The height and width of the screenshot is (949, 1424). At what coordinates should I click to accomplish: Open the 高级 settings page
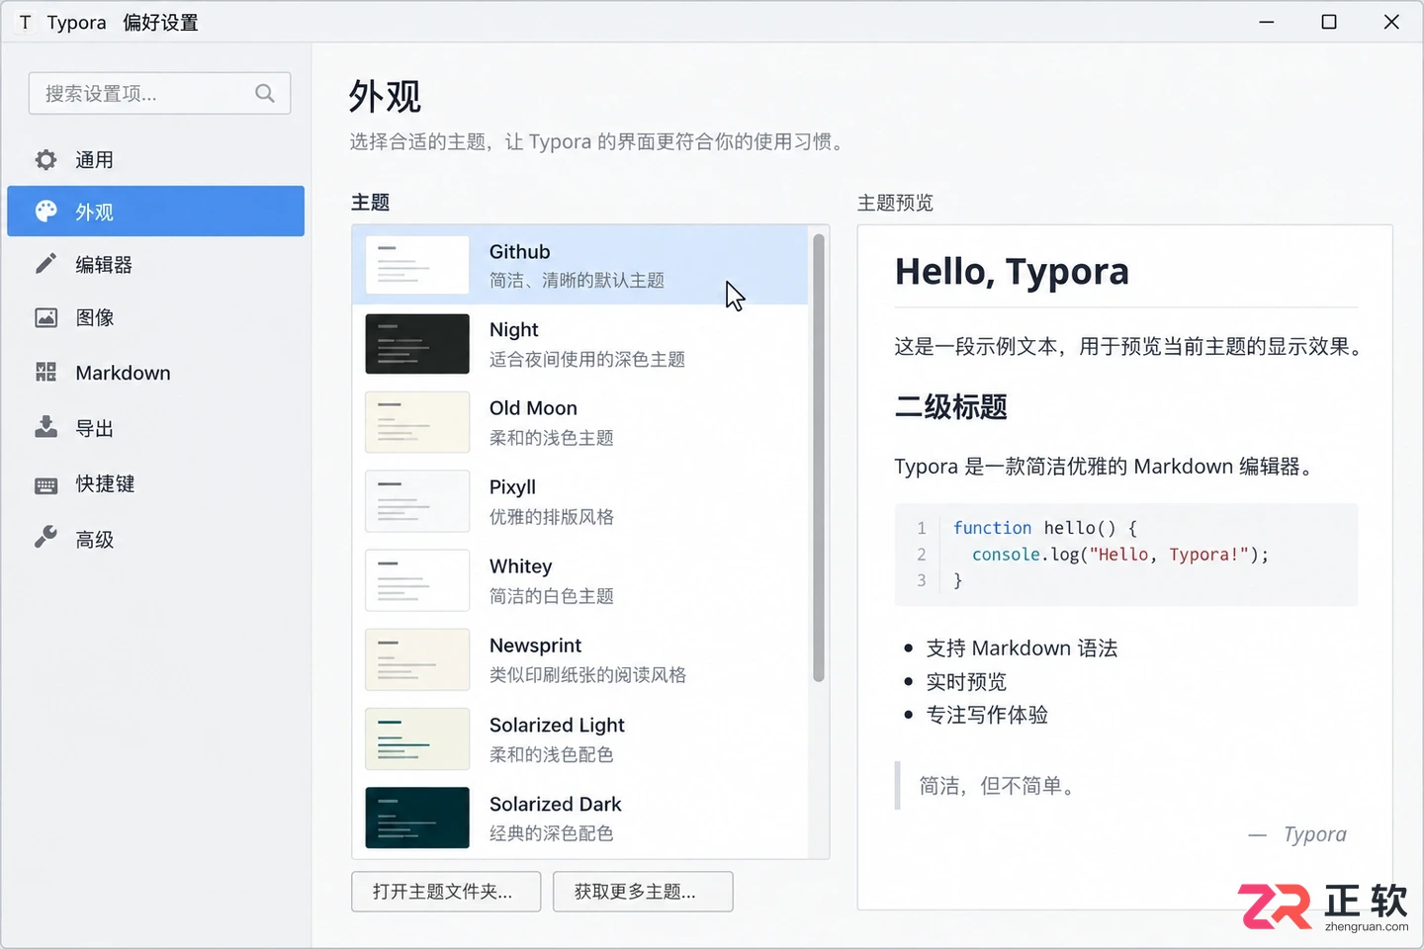155,539
